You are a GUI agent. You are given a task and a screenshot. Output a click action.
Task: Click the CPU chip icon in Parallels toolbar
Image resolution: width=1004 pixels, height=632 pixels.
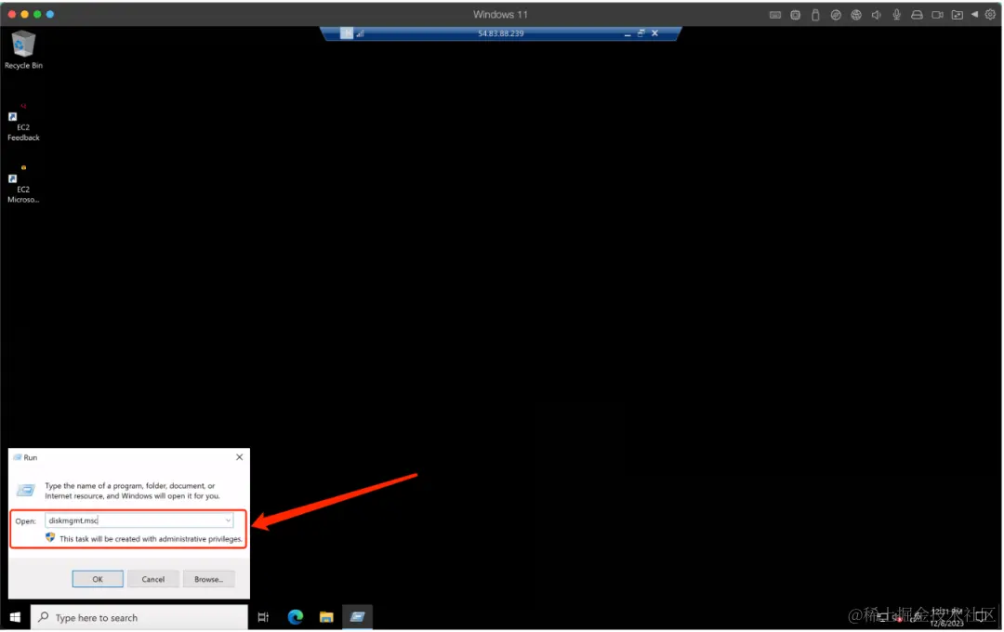click(795, 15)
